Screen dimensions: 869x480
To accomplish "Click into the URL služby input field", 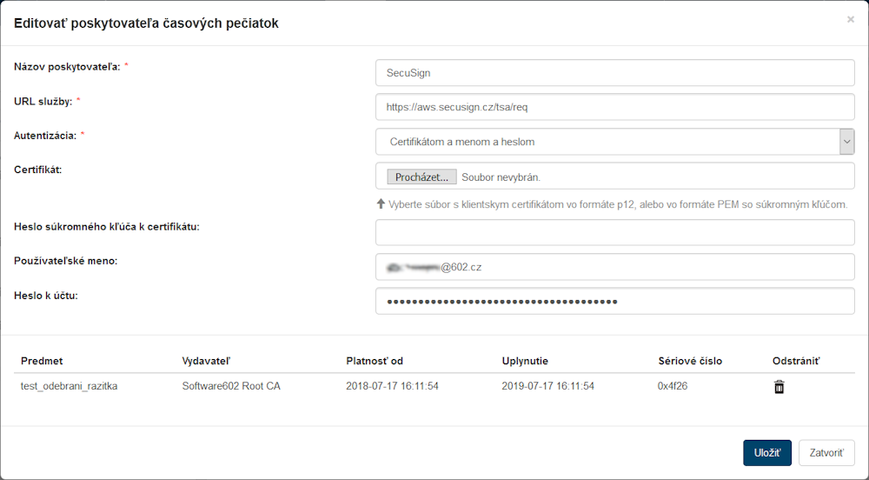I will point(615,107).
